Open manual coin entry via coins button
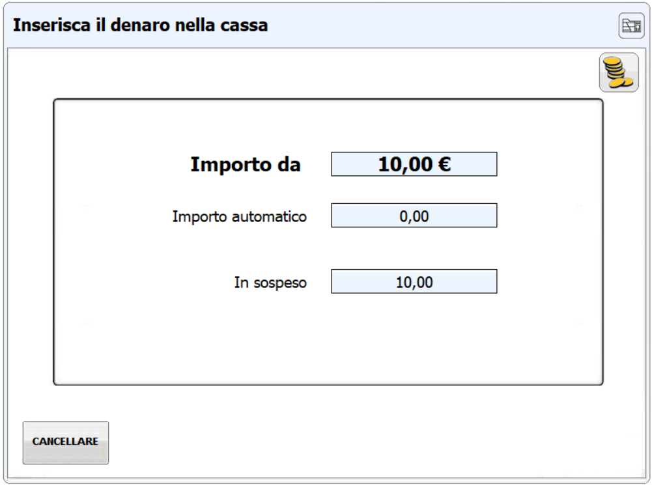652x486 pixels. click(619, 72)
